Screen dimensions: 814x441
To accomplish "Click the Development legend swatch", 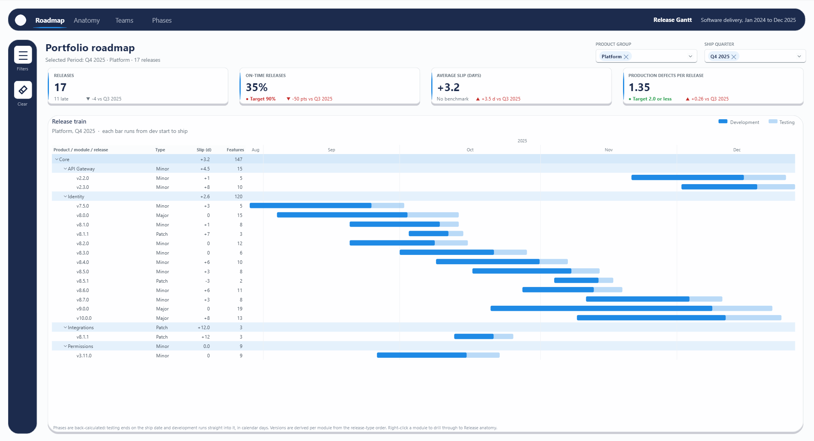I will [x=723, y=122].
